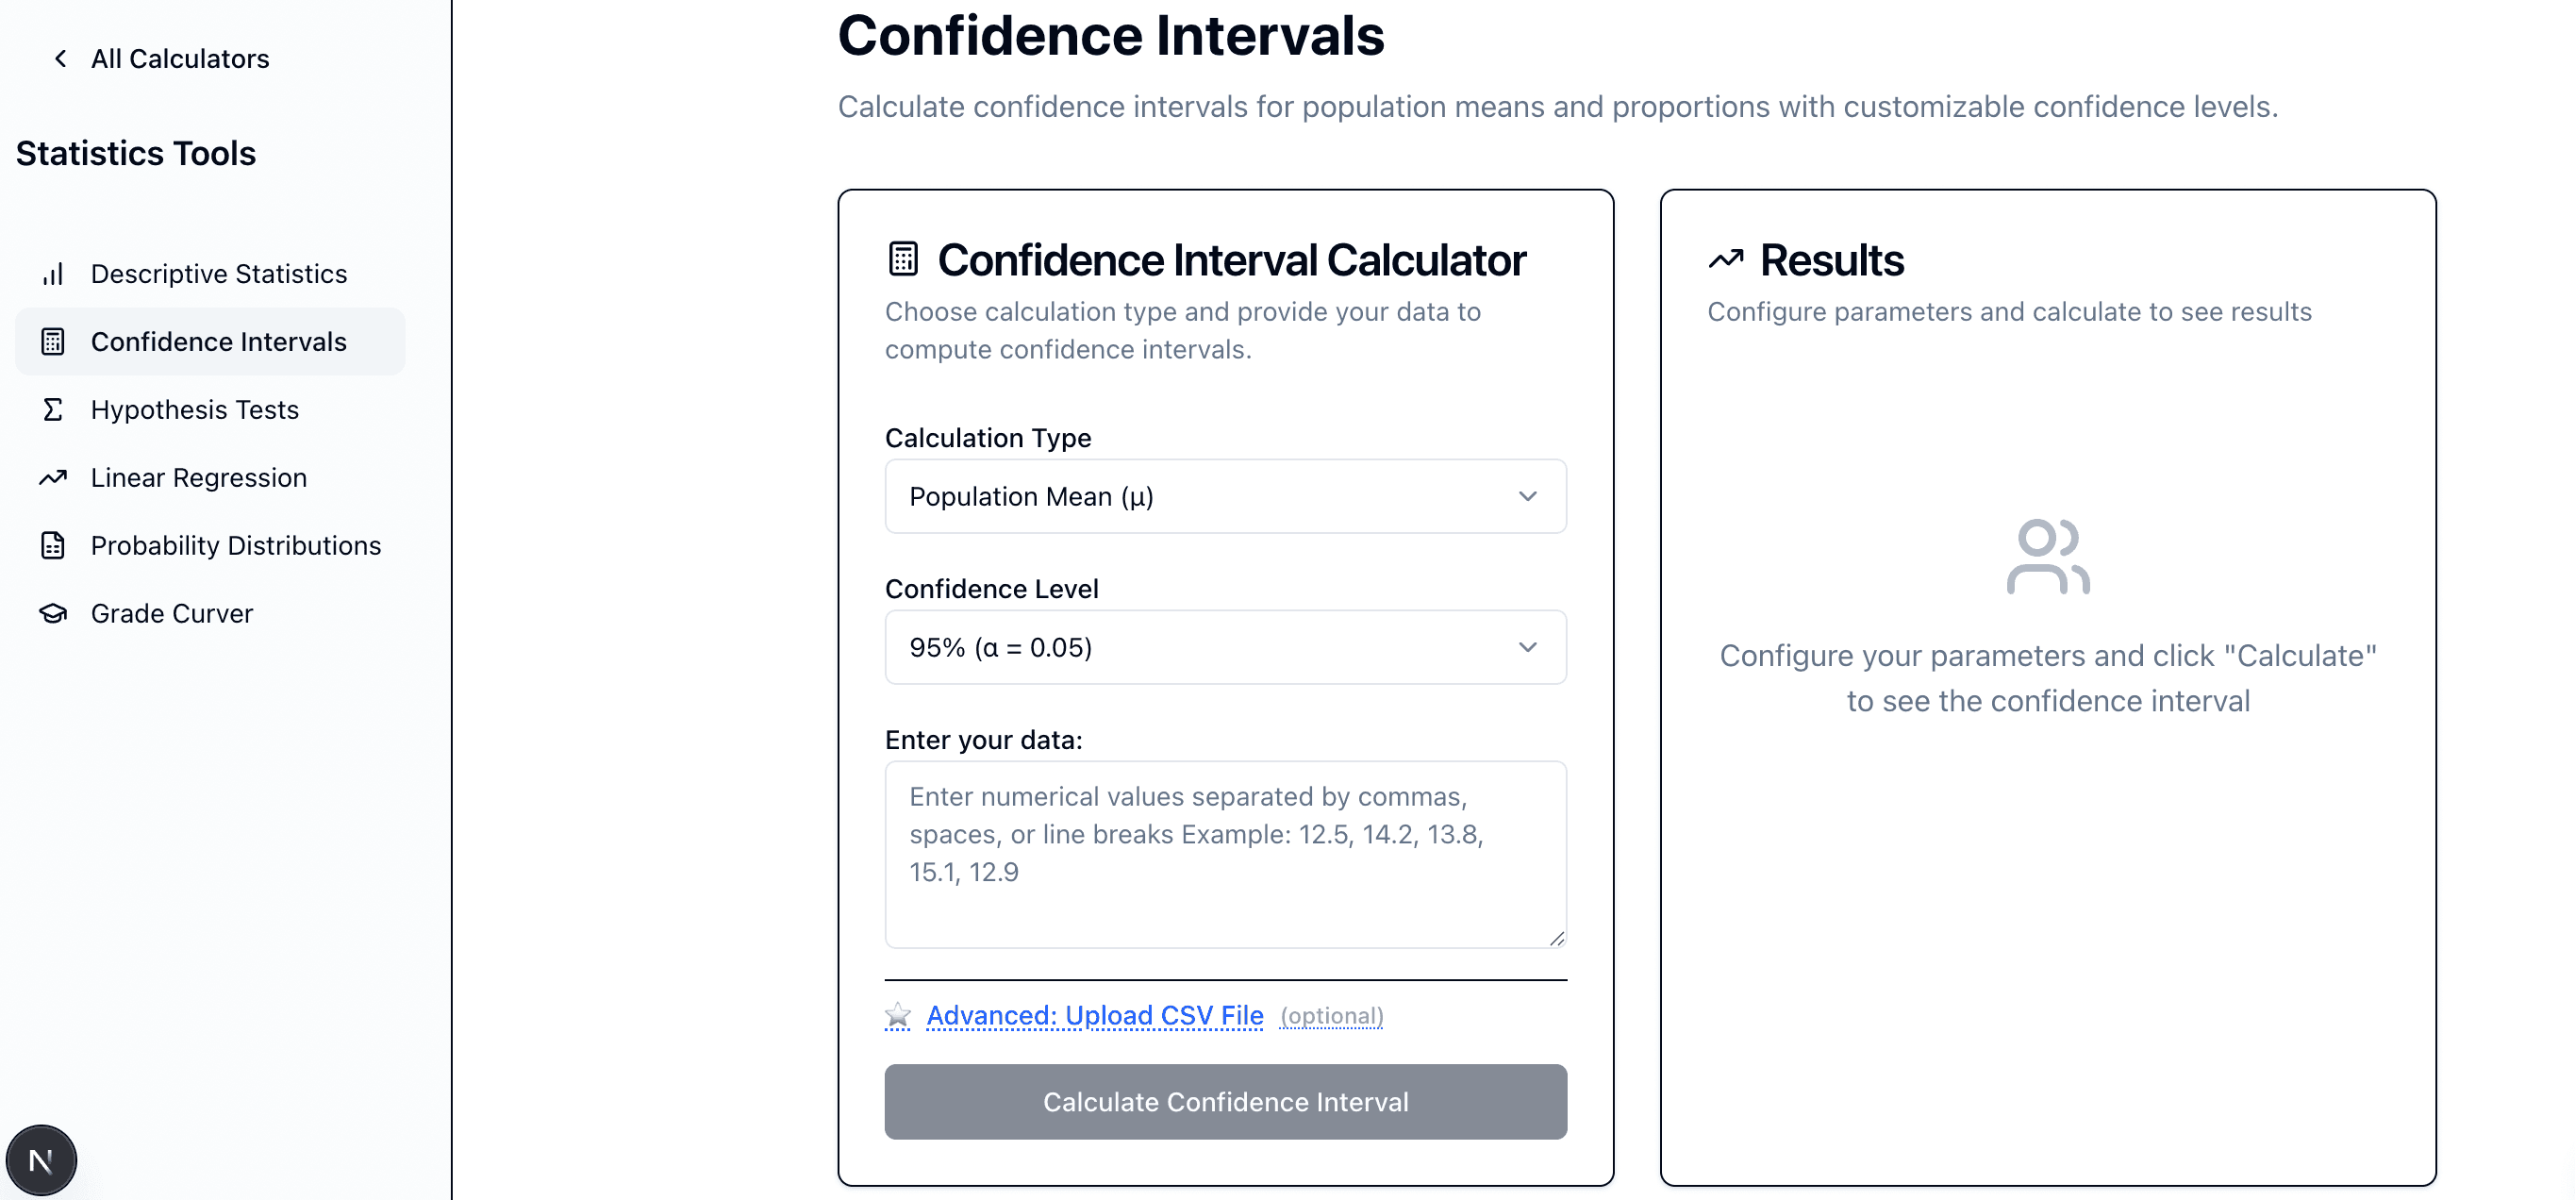
Task: Return to All Calculators
Action: (180, 59)
